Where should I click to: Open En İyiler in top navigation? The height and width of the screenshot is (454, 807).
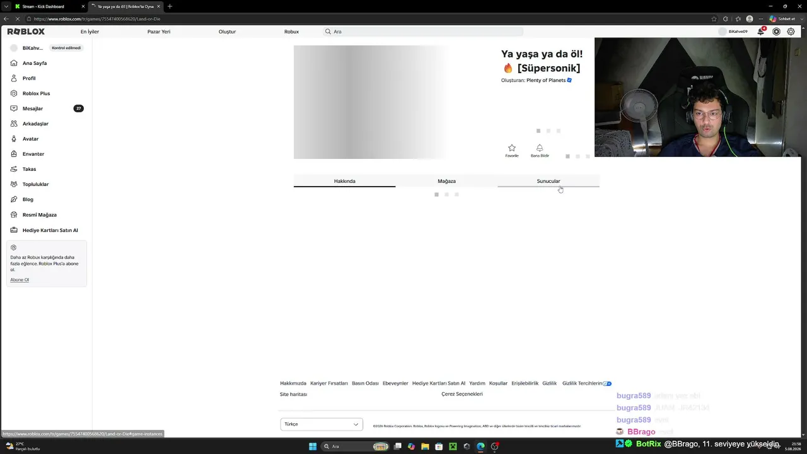[x=90, y=32]
